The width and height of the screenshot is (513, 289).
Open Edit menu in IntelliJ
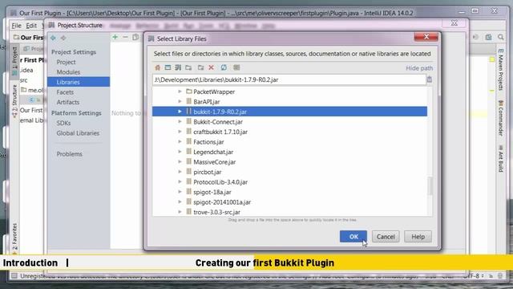31,26
